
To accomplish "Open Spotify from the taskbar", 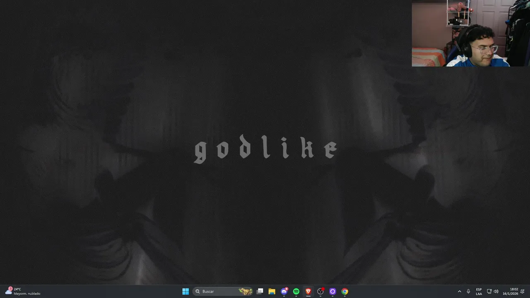I will pos(296,291).
